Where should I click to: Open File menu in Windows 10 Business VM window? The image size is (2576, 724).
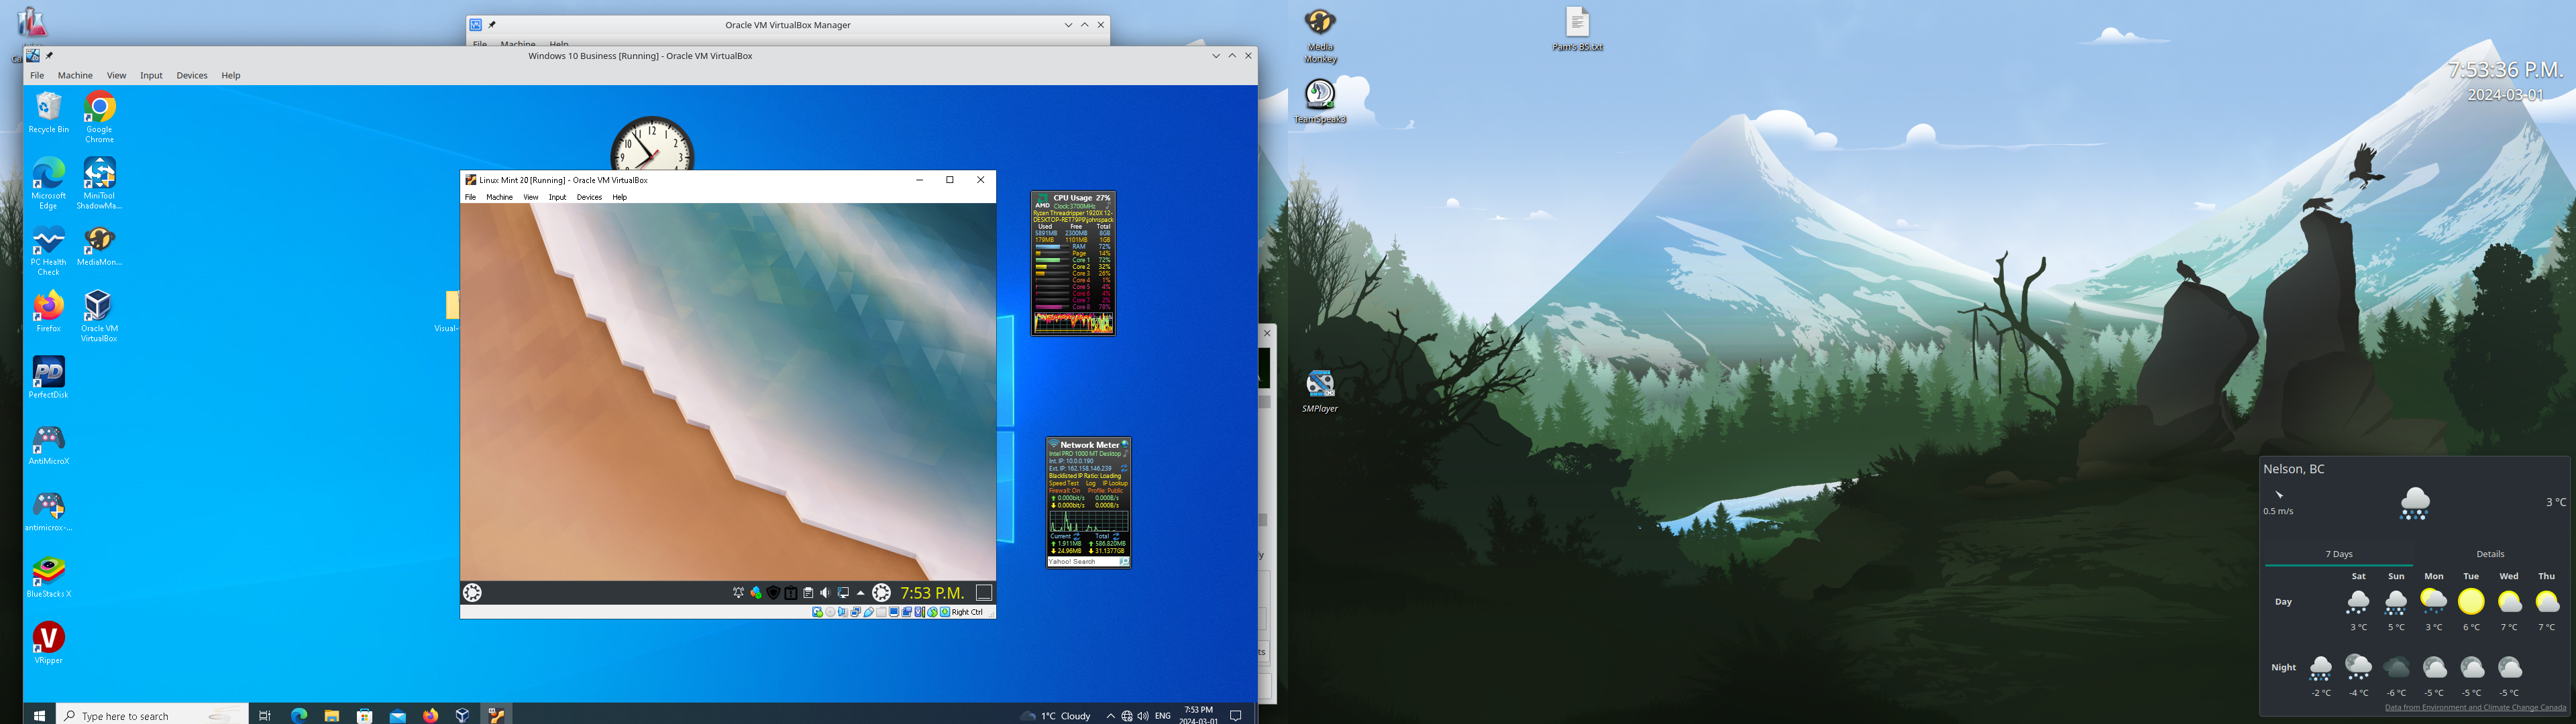(37, 75)
